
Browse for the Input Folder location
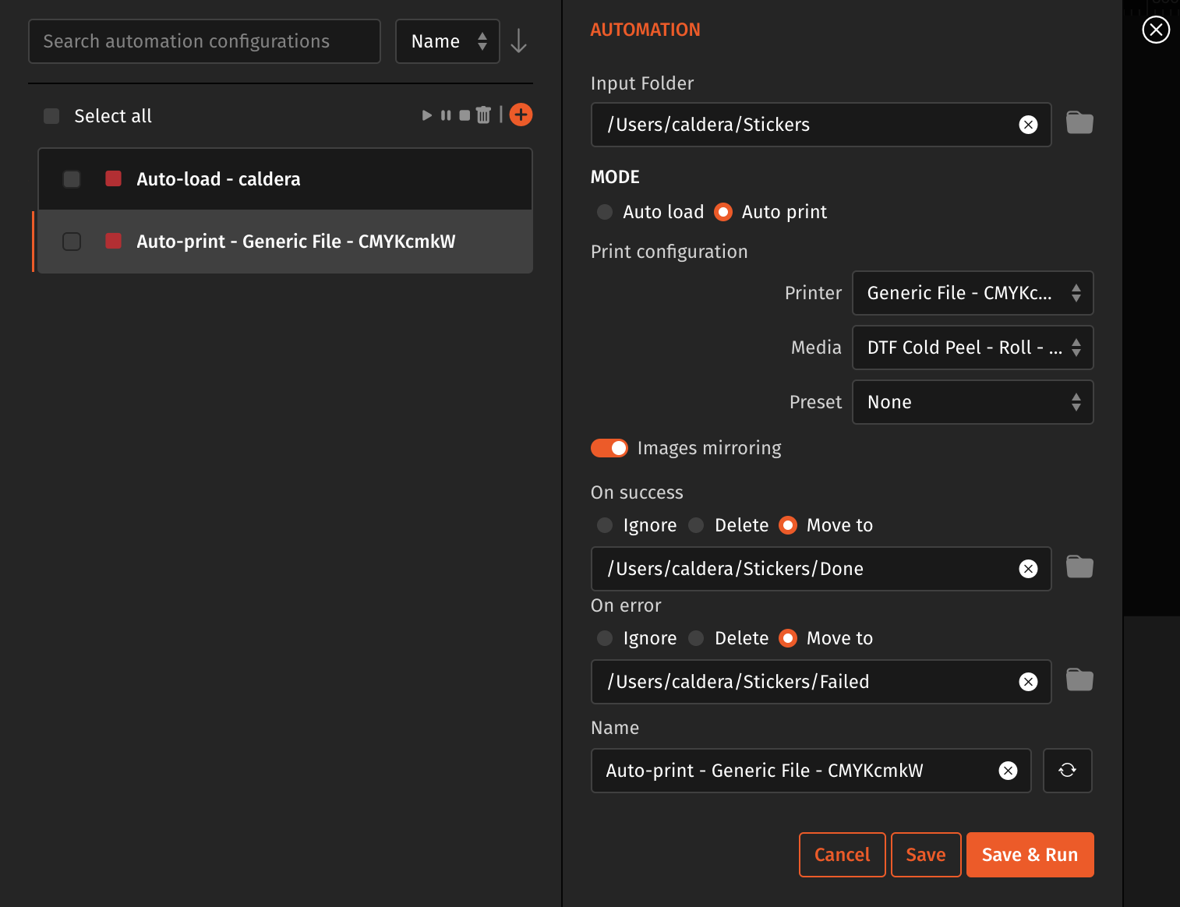click(1079, 123)
